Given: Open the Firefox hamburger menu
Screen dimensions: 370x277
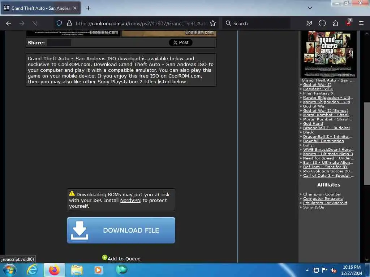Looking at the screenshot, I should pos(361,23).
